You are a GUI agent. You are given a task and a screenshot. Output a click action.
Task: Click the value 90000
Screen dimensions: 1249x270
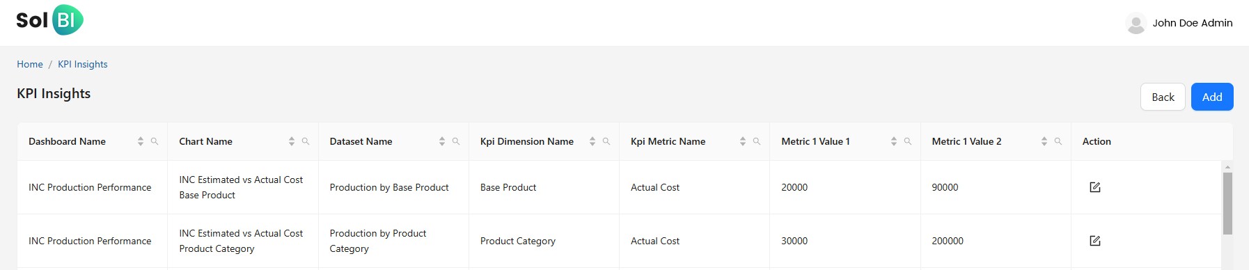coord(945,187)
